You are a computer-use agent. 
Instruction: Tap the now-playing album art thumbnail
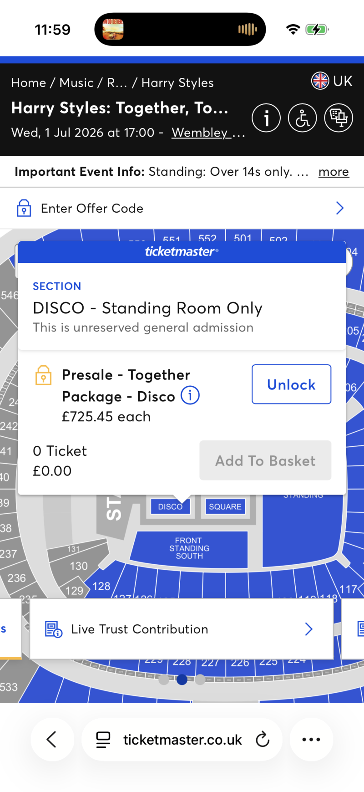click(113, 29)
